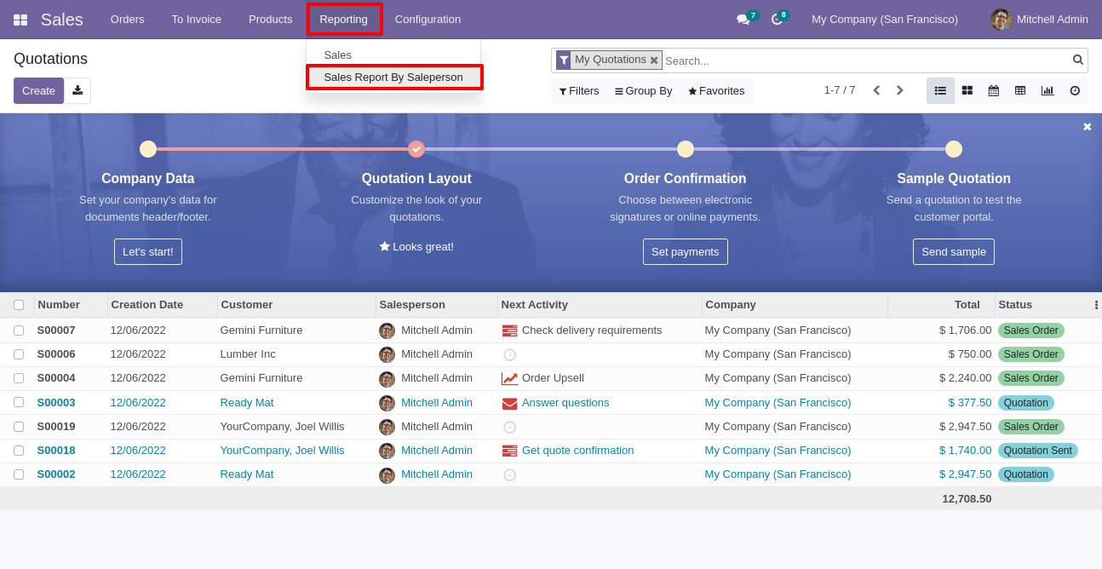Open optional columns menu in table header
The image size is (1102, 569).
point(1096,305)
